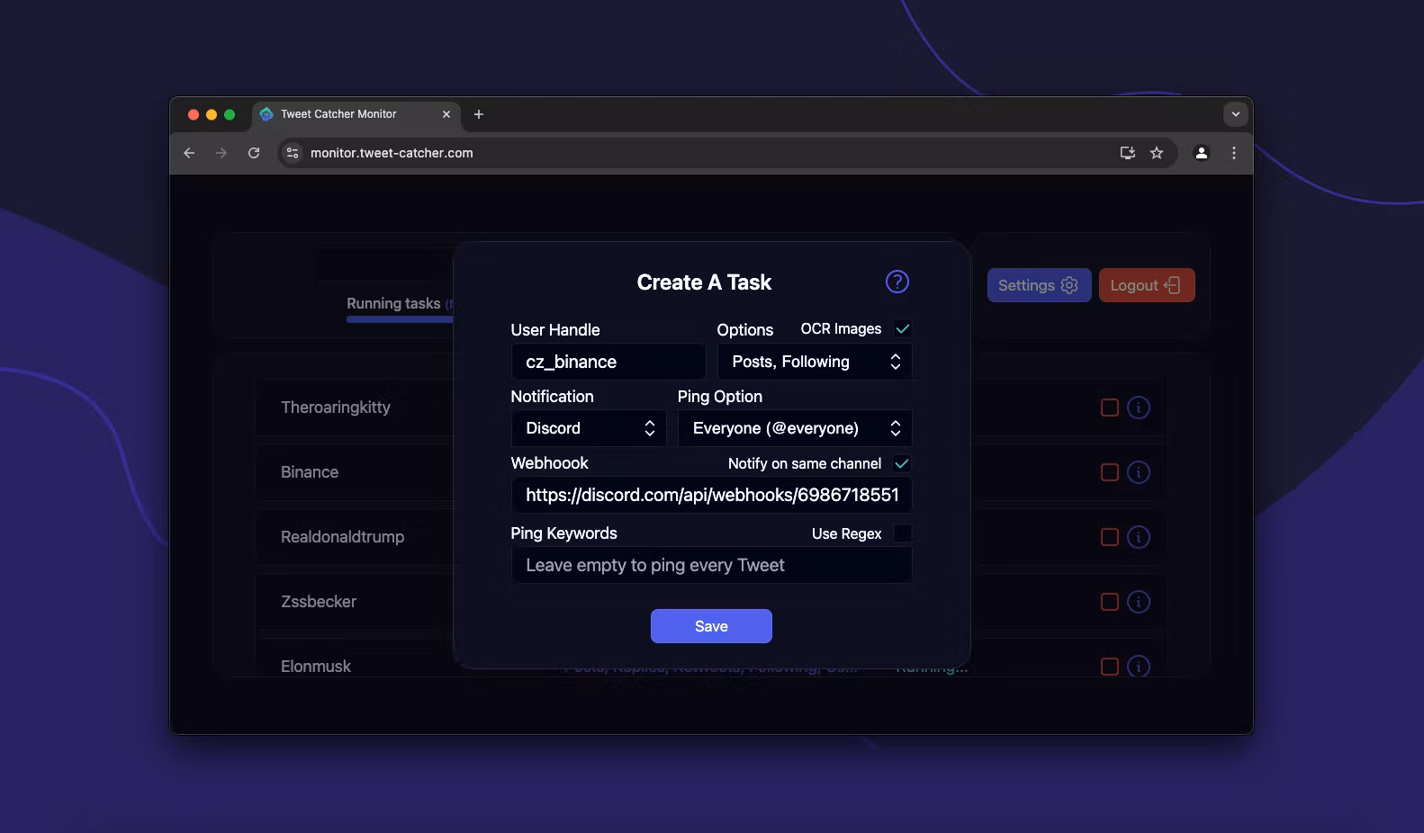This screenshot has width=1424, height=833.
Task: Click the Save button
Action: point(711,626)
